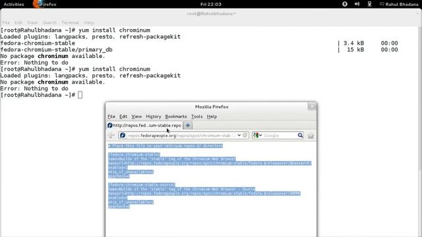Open Firefox File menu
The image size is (422, 237).
point(111,117)
